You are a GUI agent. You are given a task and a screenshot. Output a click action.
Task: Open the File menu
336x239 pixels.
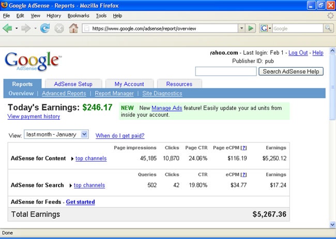[6, 15]
